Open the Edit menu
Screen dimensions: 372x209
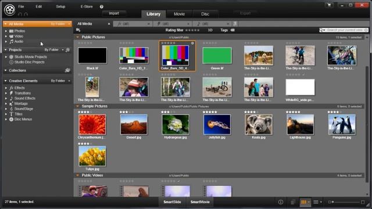(x=39, y=6)
